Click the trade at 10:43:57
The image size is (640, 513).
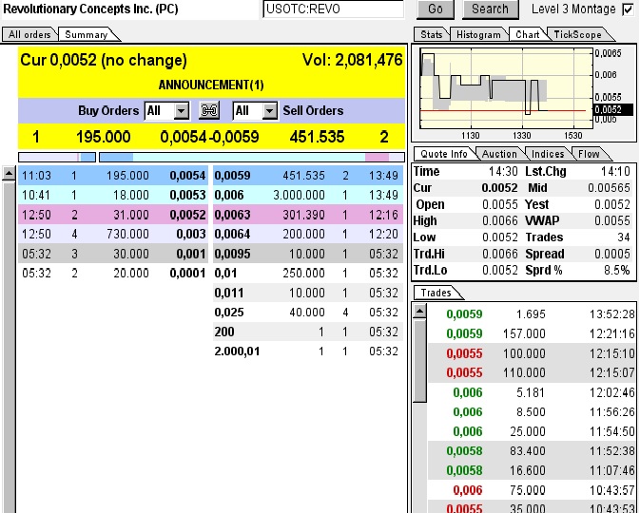point(533,490)
